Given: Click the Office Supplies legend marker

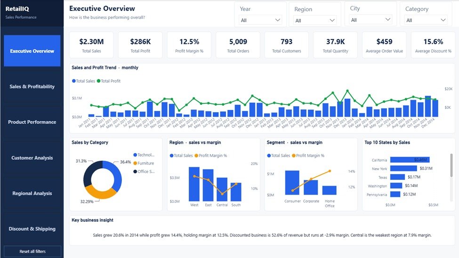Looking at the screenshot, I should point(135,172).
